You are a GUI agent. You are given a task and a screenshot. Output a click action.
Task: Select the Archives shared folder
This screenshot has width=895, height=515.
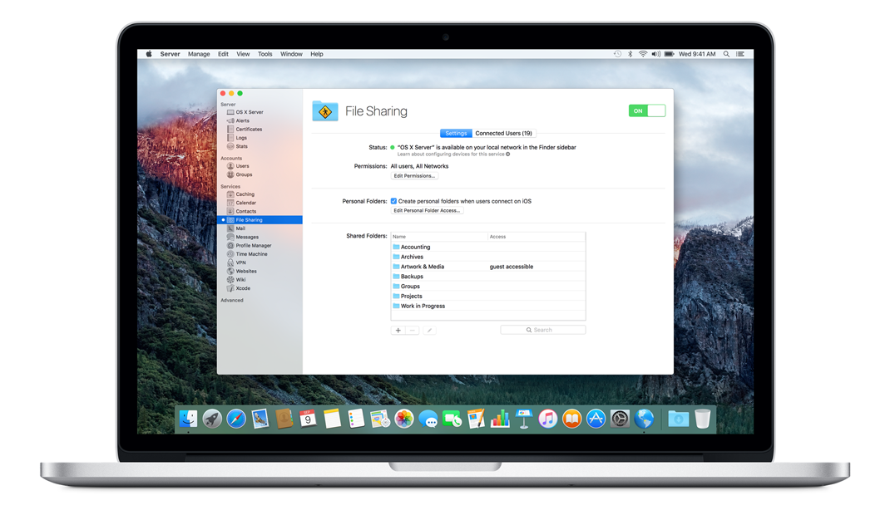488,257
